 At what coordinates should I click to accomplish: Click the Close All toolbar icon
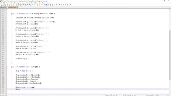click(x=11, y=5)
